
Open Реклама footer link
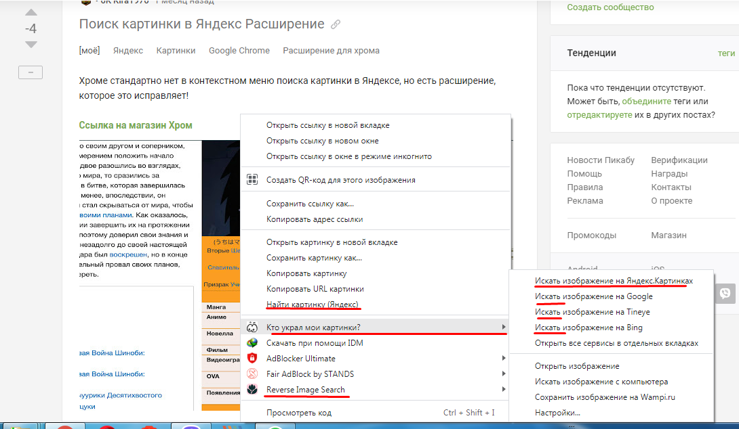(x=585, y=201)
